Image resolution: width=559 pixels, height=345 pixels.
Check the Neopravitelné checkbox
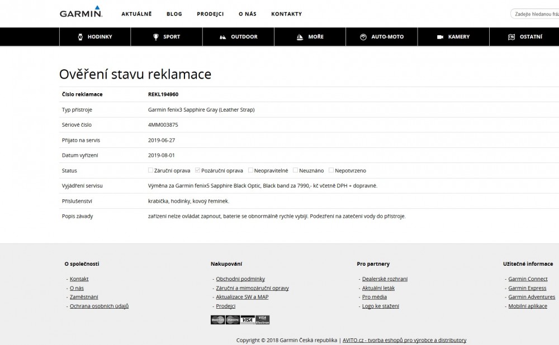(251, 170)
